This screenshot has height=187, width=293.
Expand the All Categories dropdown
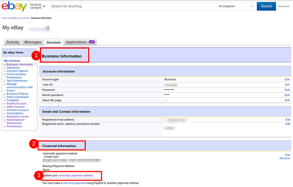235,6
